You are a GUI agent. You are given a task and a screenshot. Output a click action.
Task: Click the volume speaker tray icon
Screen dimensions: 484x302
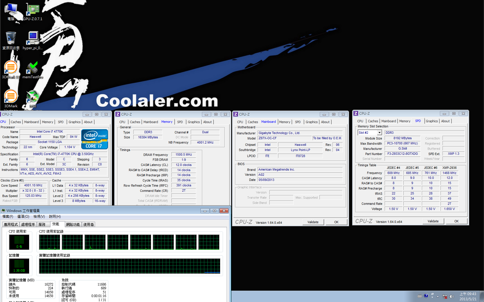451,296
